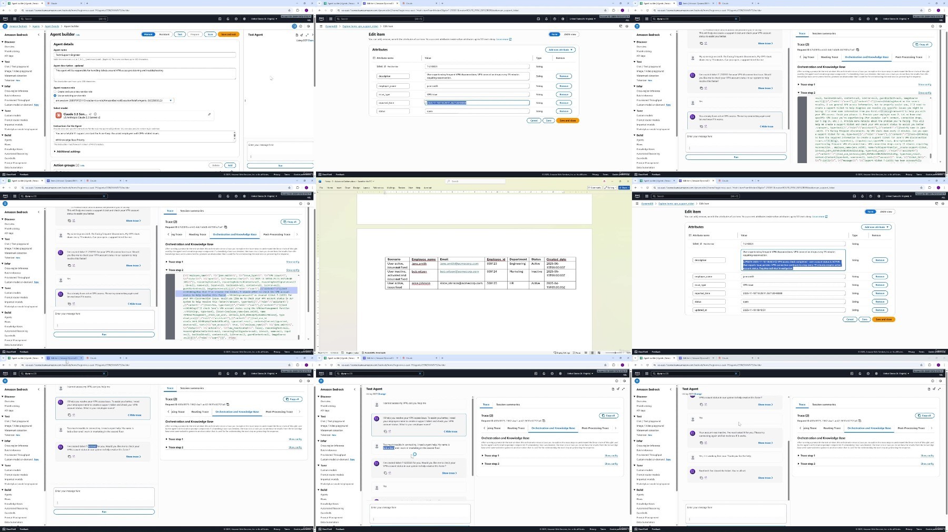Viewport: 948px width, 532px height.
Task: Collapse Tune section in Agent builder sidebar
Action: coord(3,111)
